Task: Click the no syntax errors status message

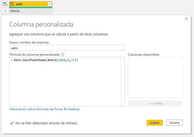Action: click(47, 123)
